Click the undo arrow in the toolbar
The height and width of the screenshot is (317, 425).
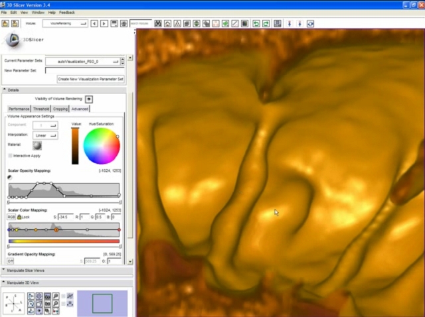click(x=256, y=24)
